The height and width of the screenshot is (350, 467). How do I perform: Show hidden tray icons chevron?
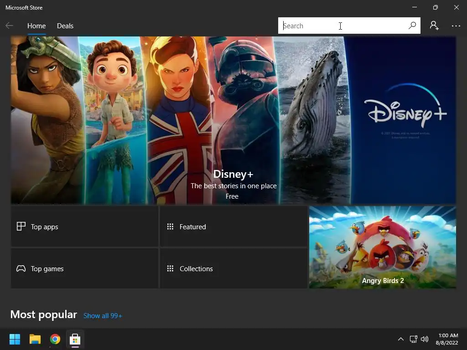(401, 339)
